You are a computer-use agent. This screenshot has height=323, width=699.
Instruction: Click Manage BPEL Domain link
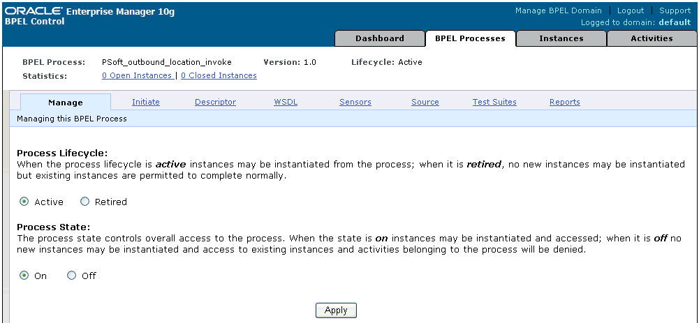(x=558, y=10)
